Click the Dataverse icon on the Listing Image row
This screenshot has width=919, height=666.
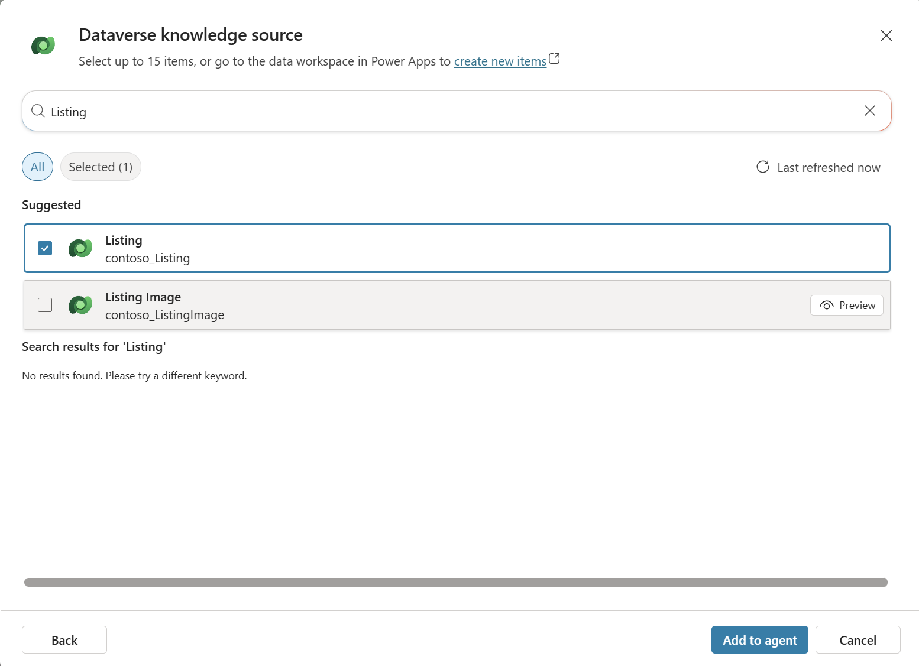(80, 305)
